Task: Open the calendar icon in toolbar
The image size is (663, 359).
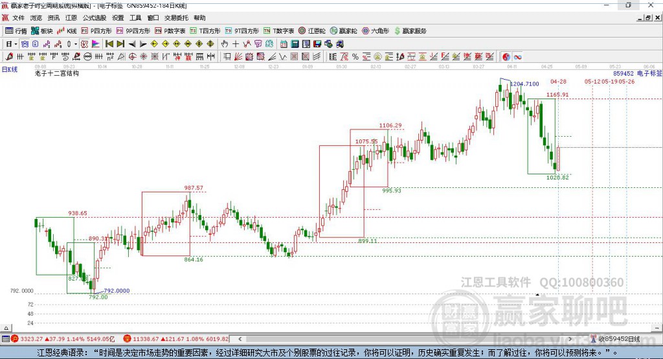Action: [284, 44]
